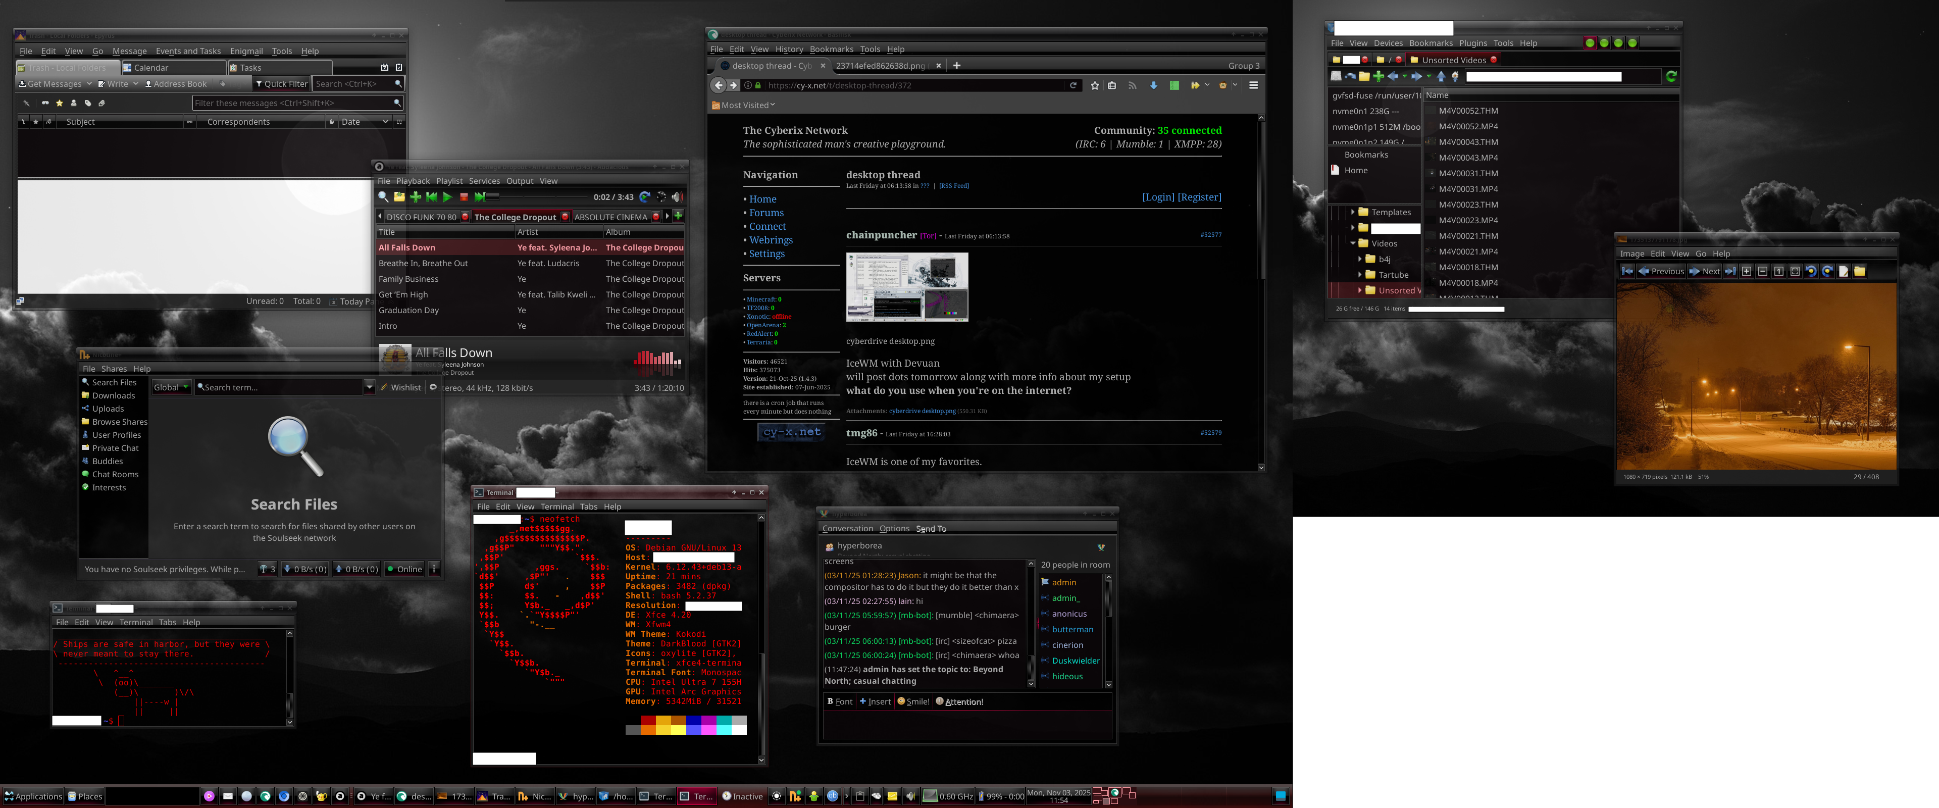The width and height of the screenshot is (1939, 808).
Task: Jump to the first image in the image viewer
Action: click(x=1627, y=271)
